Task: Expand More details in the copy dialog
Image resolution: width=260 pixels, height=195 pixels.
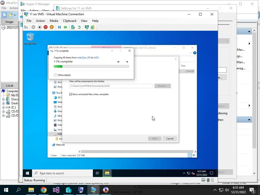Action: [62, 75]
